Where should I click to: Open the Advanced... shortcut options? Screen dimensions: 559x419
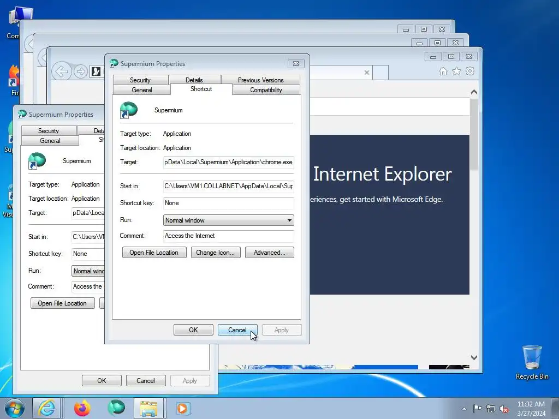pyautogui.click(x=270, y=253)
